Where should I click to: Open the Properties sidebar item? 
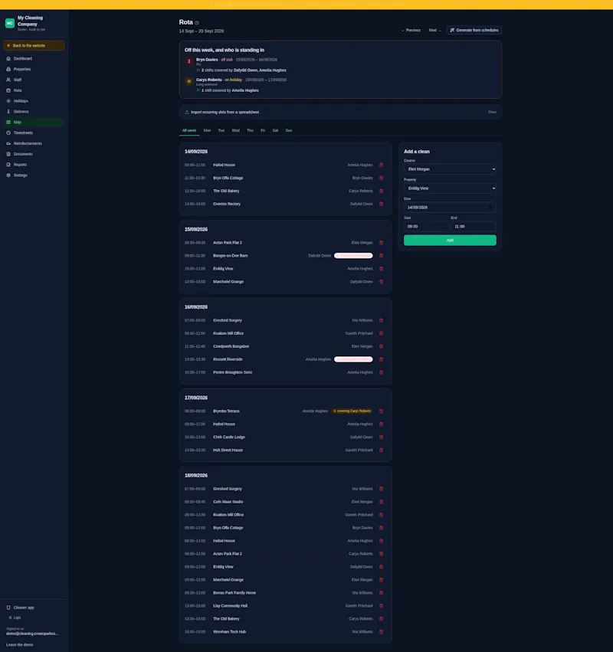(33, 69)
